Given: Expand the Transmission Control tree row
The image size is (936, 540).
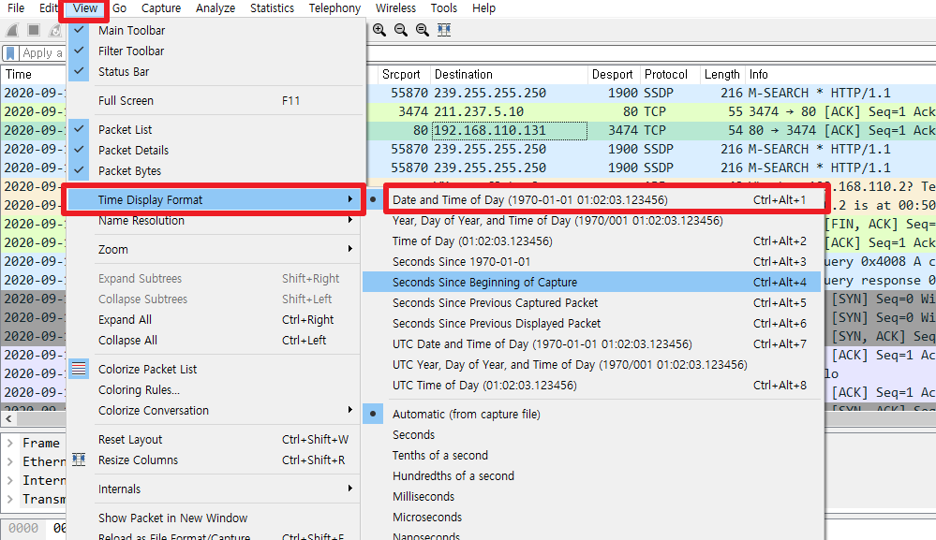Looking at the screenshot, I should (10, 499).
